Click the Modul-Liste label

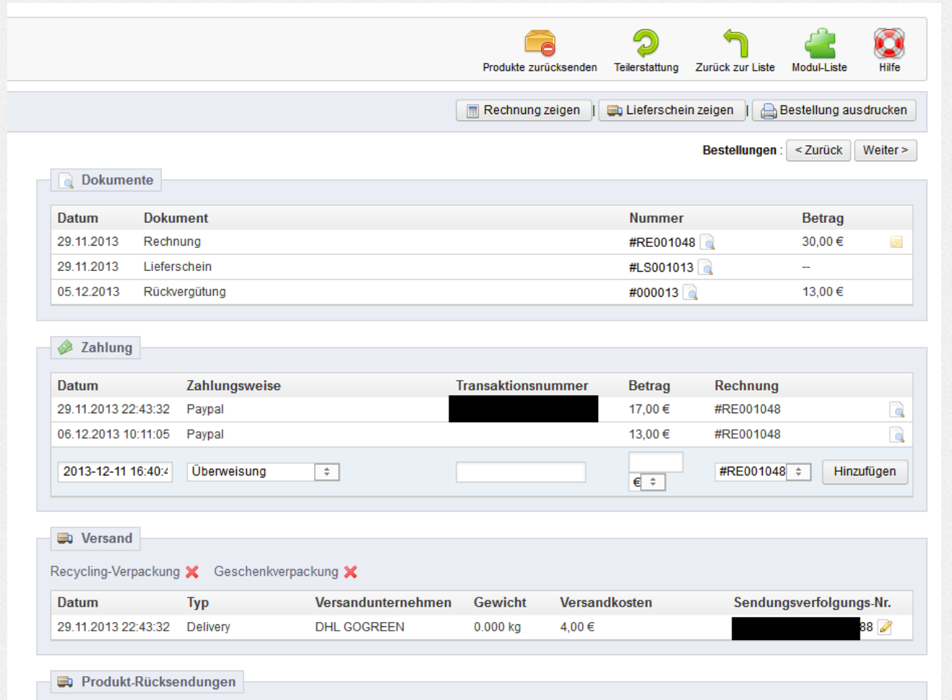pyautogui.click(x=819, y=67)
